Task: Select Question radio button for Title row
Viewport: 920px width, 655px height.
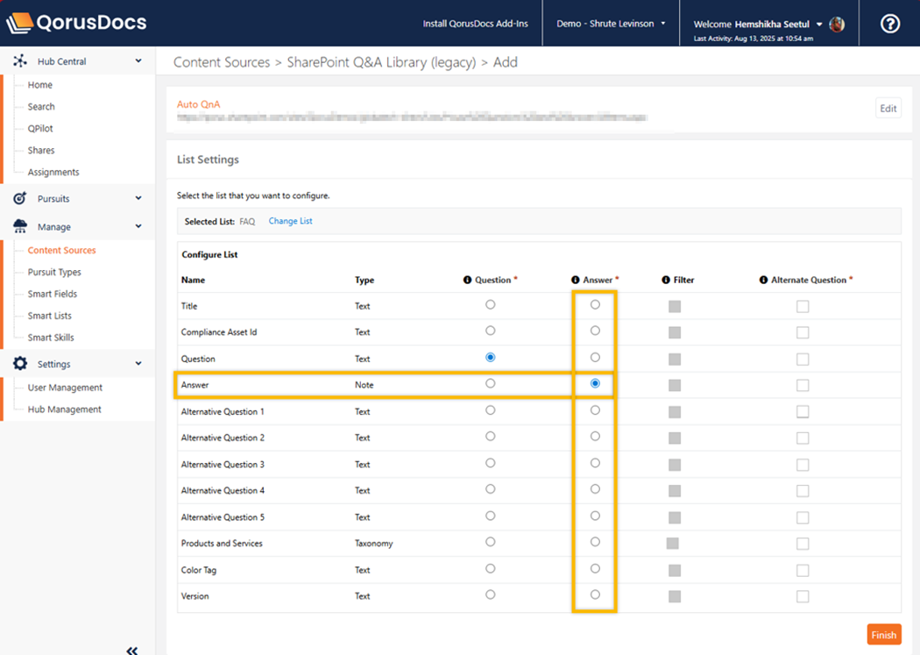Action: pyautogui.click(x=490, y=305)
